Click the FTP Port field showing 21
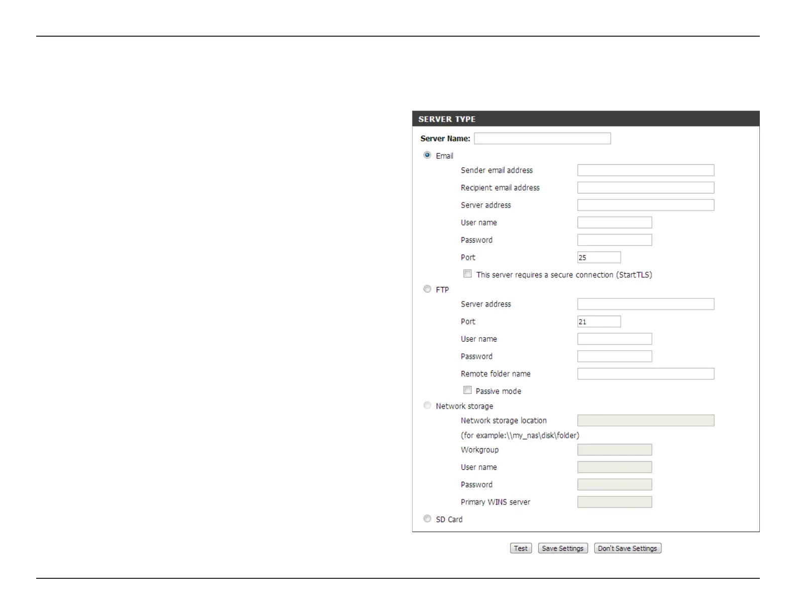796x615 pixels. (599, 322)
